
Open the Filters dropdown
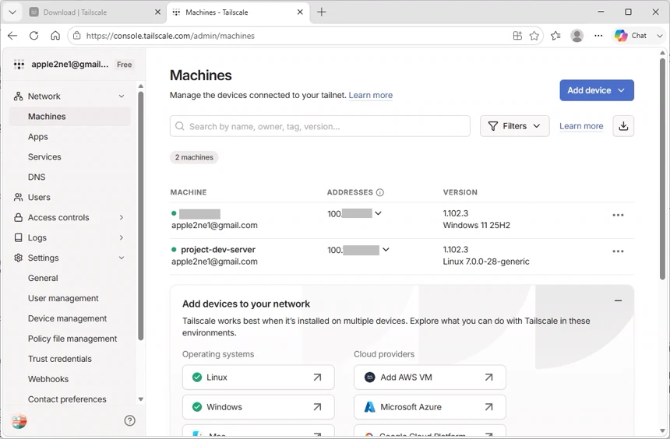click(514, 126)
